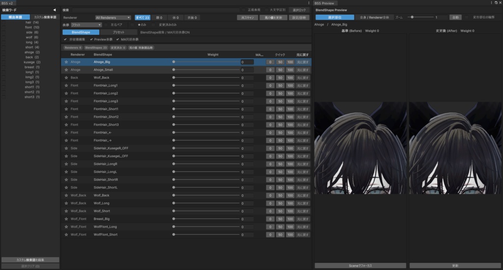The height and width of the screenshot is (270, 503).
Task: Toggle the 正規表現 checkbox
Action: tap(244, 10)
